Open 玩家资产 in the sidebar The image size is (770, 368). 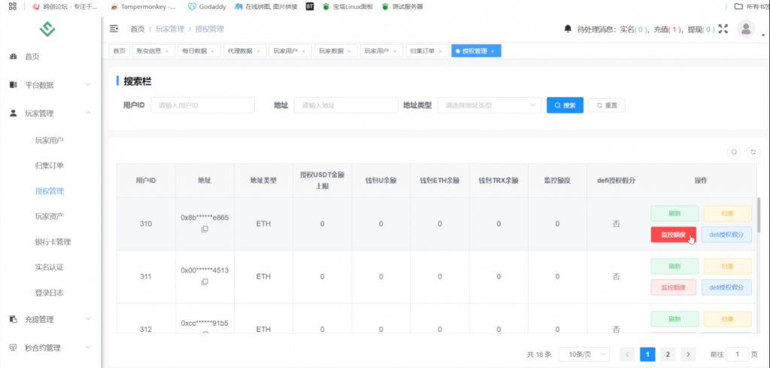(x=49, y=216)
